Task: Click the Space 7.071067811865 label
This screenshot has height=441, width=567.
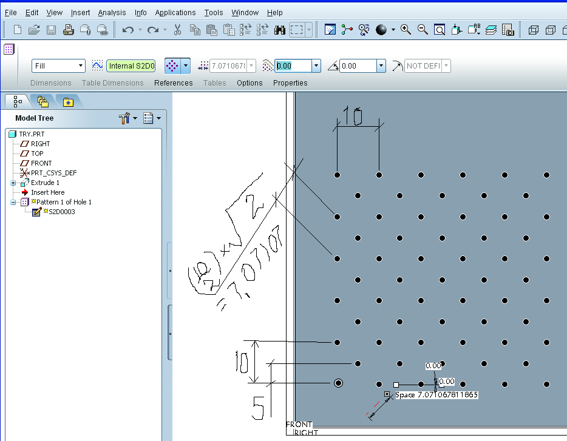Action: tap(436, 395)
